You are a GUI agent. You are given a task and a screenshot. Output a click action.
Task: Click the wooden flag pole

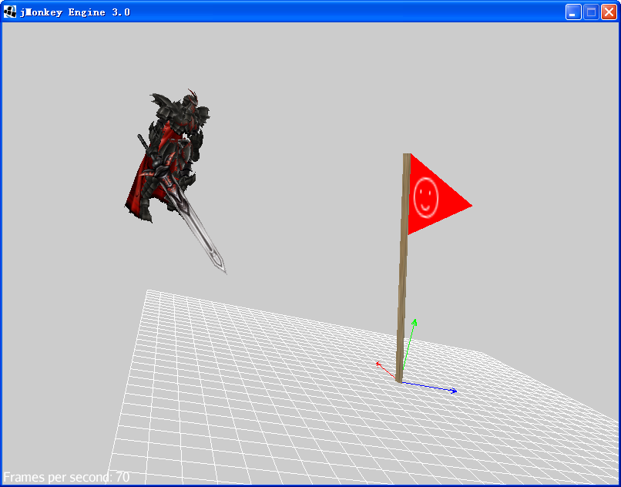pos(403,268)
